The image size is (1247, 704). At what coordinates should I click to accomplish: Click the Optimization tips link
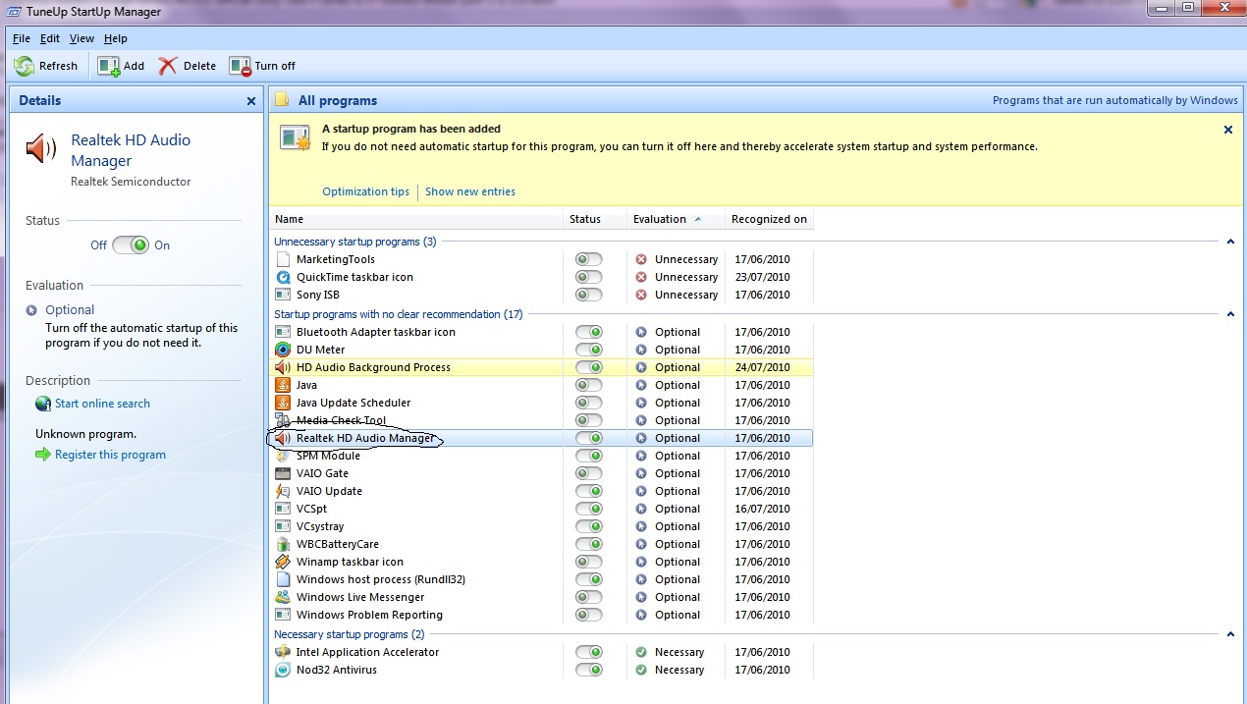point(365,191)
